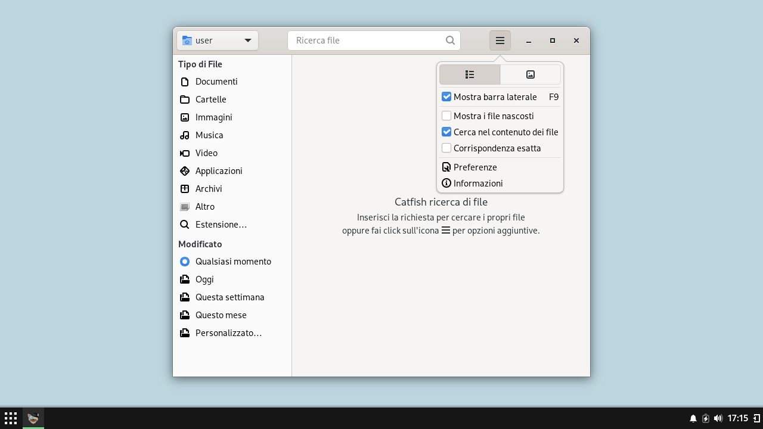763x429 pixels.
Task: Select the Qualsiasi momento radio option
Action: click(x=185, y=262)
